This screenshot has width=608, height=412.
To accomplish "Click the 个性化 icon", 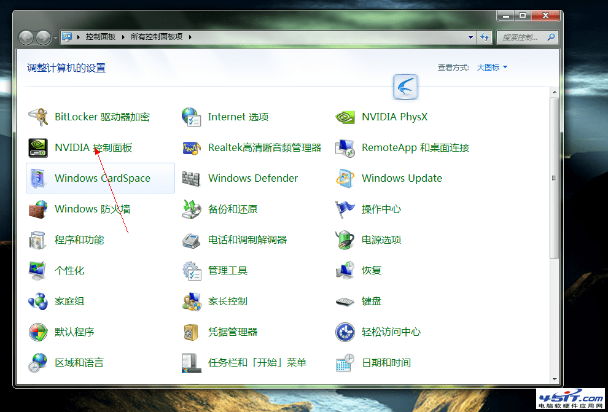I will 37,270.
